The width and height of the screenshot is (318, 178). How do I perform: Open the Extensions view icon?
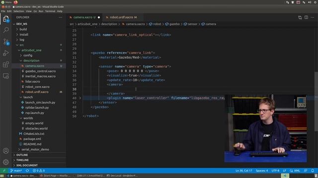[6, 64]
